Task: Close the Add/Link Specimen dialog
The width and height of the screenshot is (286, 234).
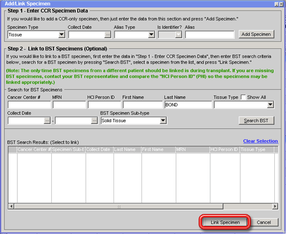Action: click(x=282, y=4)
